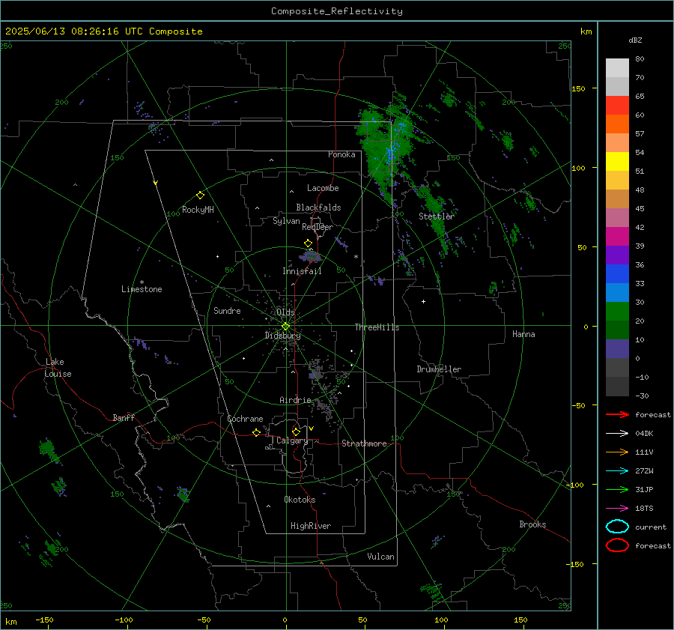The image size is (674, 630).
Task: Click the cyan 27ZW arrow legend icon
Action: coord(617,471)
